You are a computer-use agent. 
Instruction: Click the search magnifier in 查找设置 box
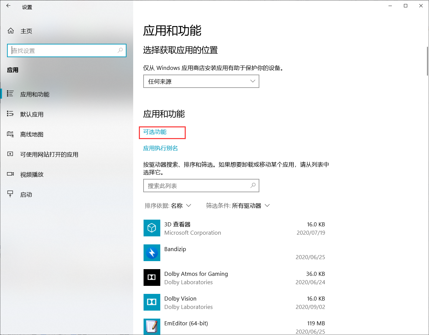tap(120, 50)
